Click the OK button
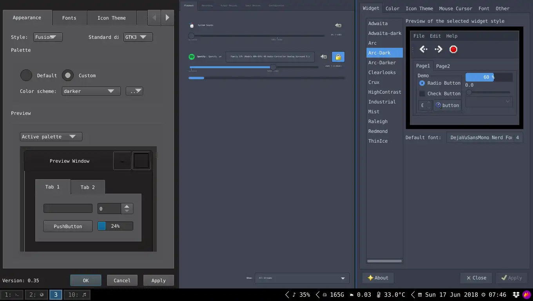Image resolution: width=533 pixels, height=301 pixels. (x=86, y=281)
